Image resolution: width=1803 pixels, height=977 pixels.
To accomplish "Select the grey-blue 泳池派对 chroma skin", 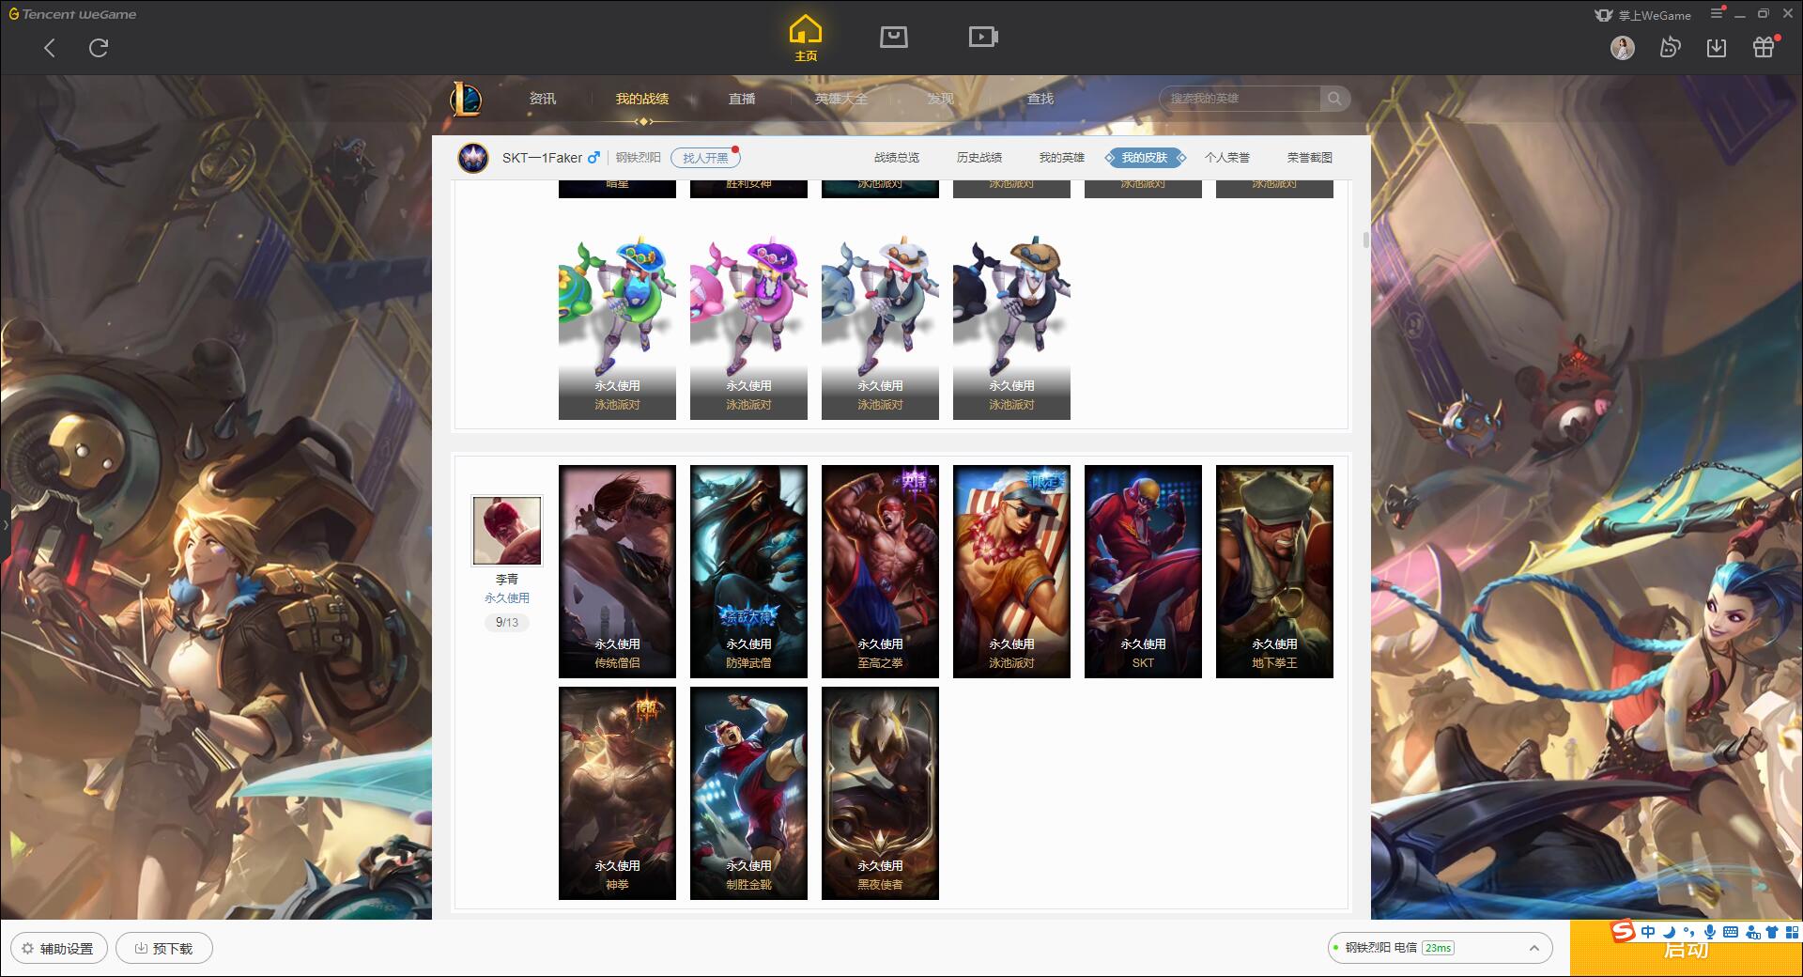I will (x=880, y=325).
